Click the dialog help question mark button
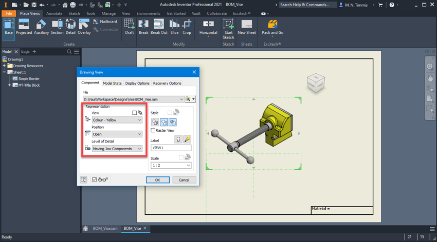This screenshot has height=242, width=437. pyautogui.click(x=84, y=179)
